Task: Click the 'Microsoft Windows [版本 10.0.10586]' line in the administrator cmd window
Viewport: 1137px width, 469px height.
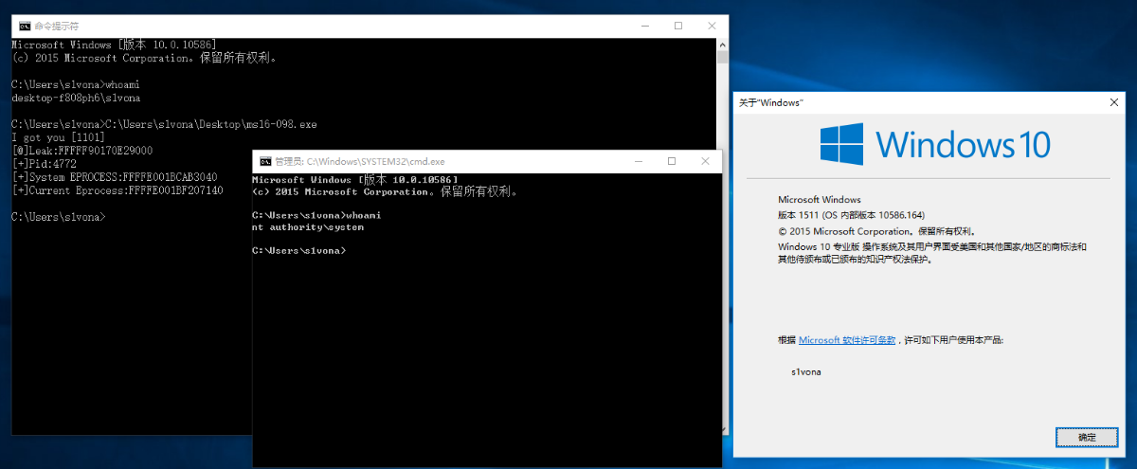Action: coord(355,179)
